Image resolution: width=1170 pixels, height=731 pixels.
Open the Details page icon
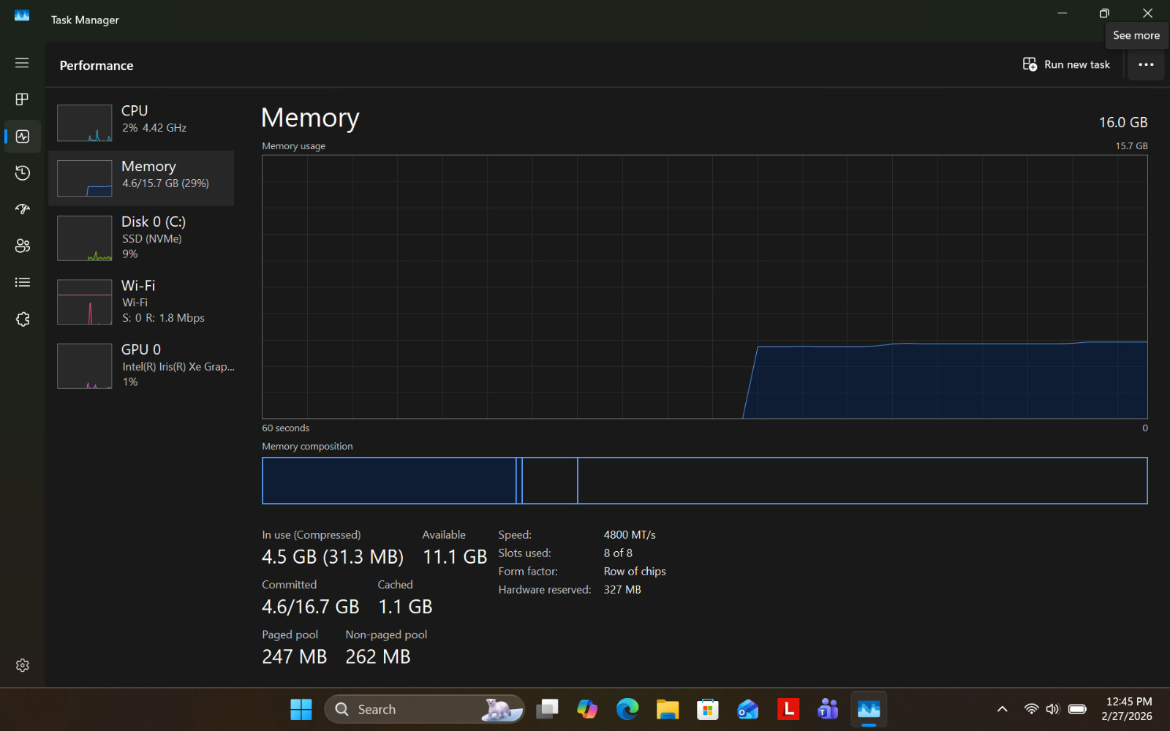[x=22, y=283]
